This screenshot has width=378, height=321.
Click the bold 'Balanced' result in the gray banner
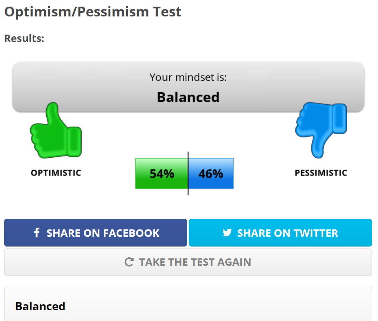click(188, 97)
